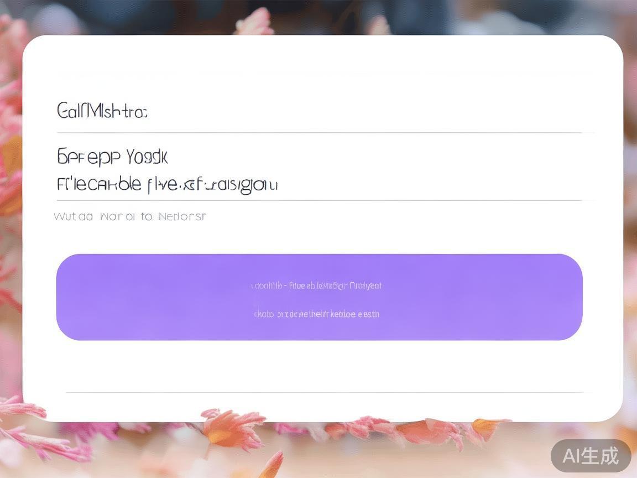Click empty white space below the purple button
This screenshot has height=478, width=637.
coord(319,365)
